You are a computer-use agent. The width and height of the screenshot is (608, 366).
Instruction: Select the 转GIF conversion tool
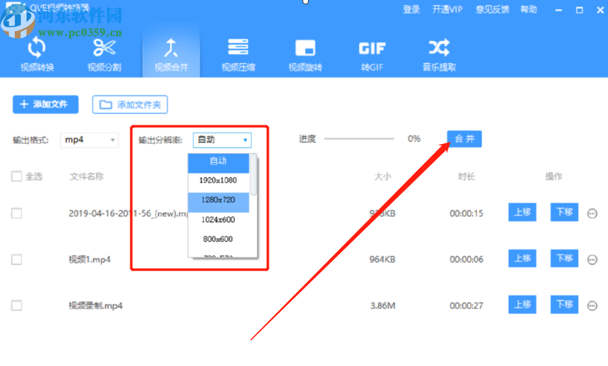point(372,55)
